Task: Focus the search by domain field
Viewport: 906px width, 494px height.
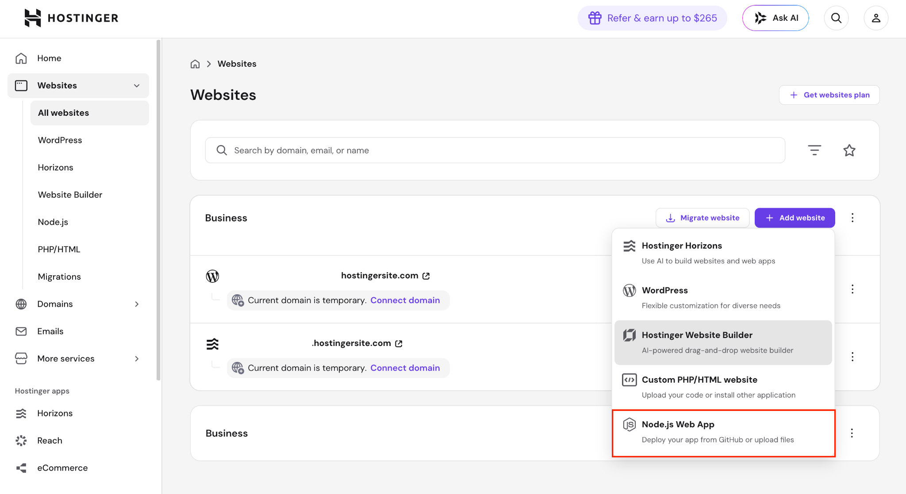Action: pos(495,150)
